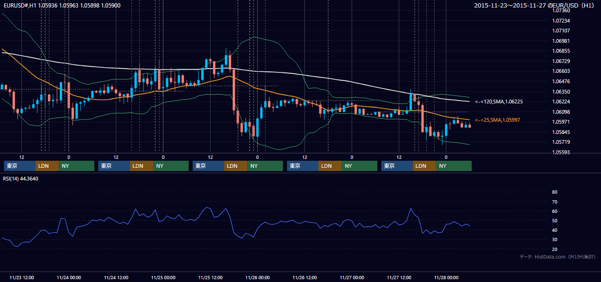Screen dimensions: 601x282
Task: Click the RSI level label 60
Action: (554, 211)
